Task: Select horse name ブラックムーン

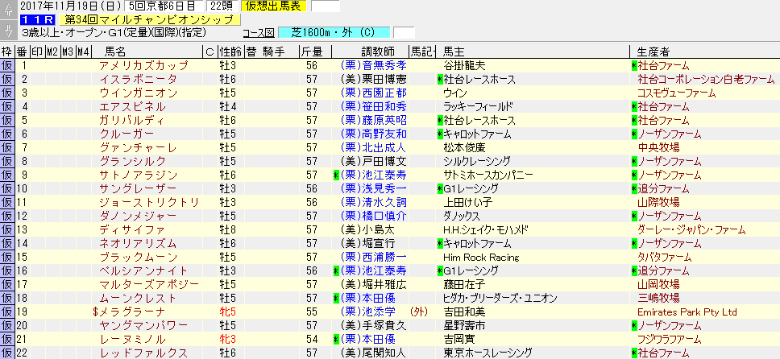Action: pyautogui.click(x=138, y=257)
